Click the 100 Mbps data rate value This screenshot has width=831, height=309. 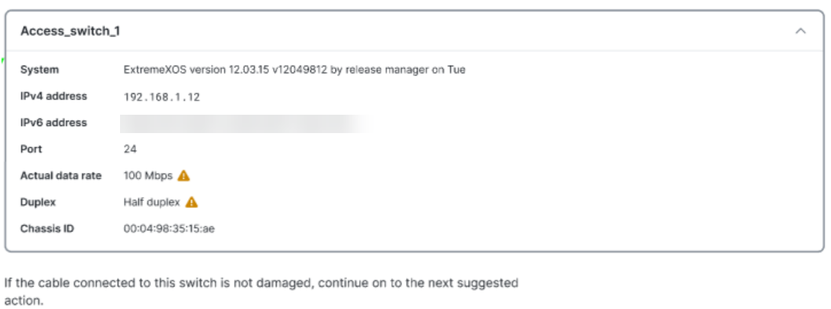(x=148, y=176)
